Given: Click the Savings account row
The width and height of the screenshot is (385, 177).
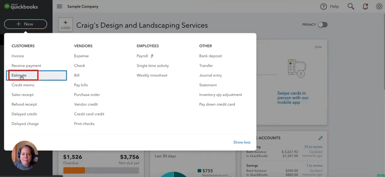Looking at the screenshot, I should (284, 170).
